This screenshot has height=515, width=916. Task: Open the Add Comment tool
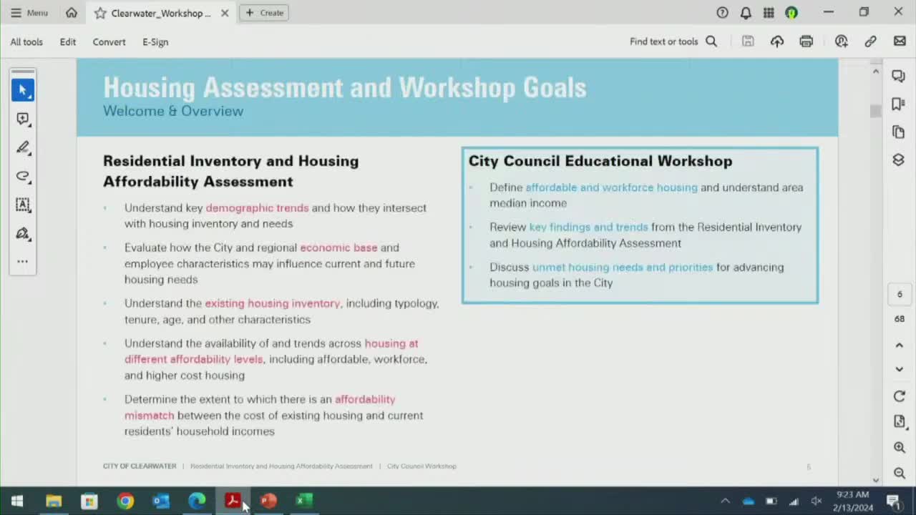22,119
